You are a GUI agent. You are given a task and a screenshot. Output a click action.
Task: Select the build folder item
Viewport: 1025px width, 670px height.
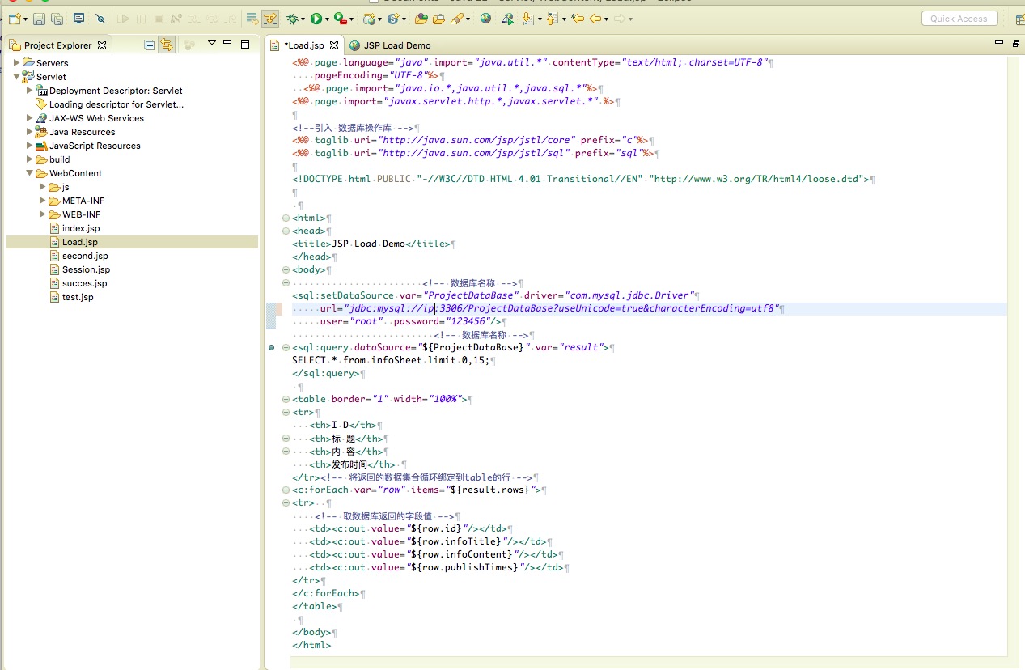pos(53,159)
